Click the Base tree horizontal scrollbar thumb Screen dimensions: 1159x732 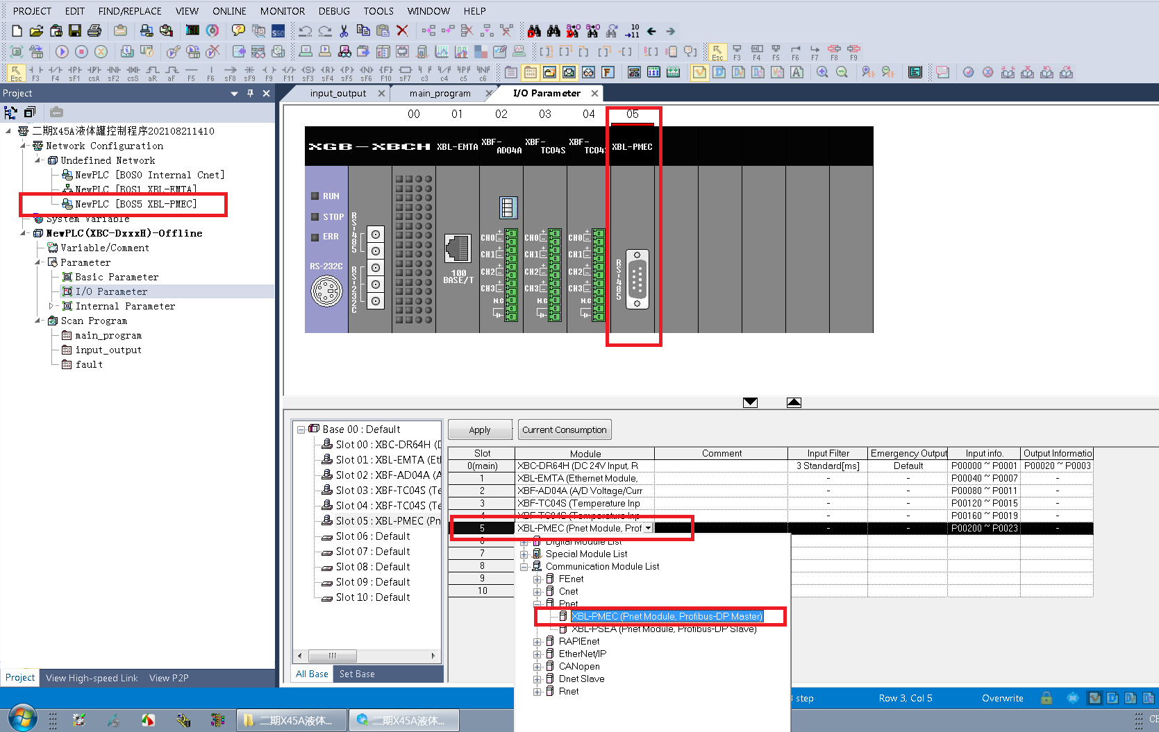[x=332, y=656]
